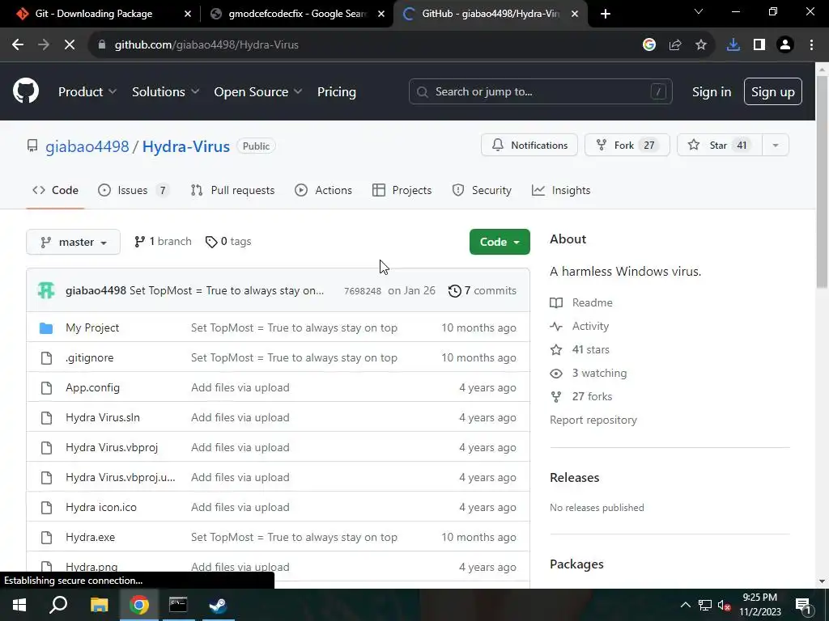
Task: Open the Chrome profile avatar
Action: coord(785,45)
